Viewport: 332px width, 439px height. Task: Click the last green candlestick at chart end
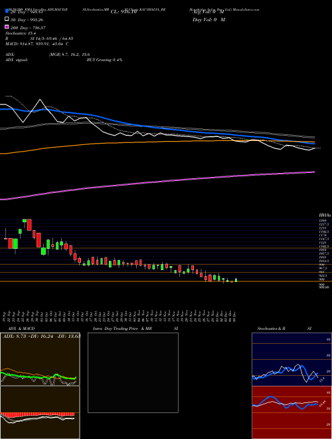click(x=236, y=280)
